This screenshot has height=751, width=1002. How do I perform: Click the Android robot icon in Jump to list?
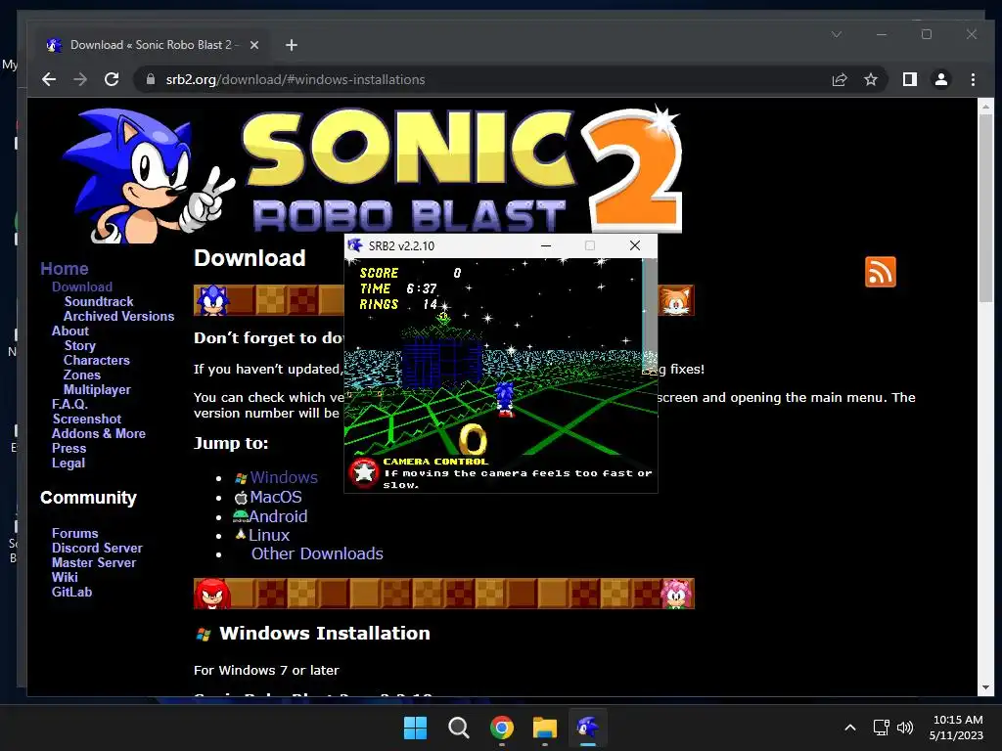point(241,515)
